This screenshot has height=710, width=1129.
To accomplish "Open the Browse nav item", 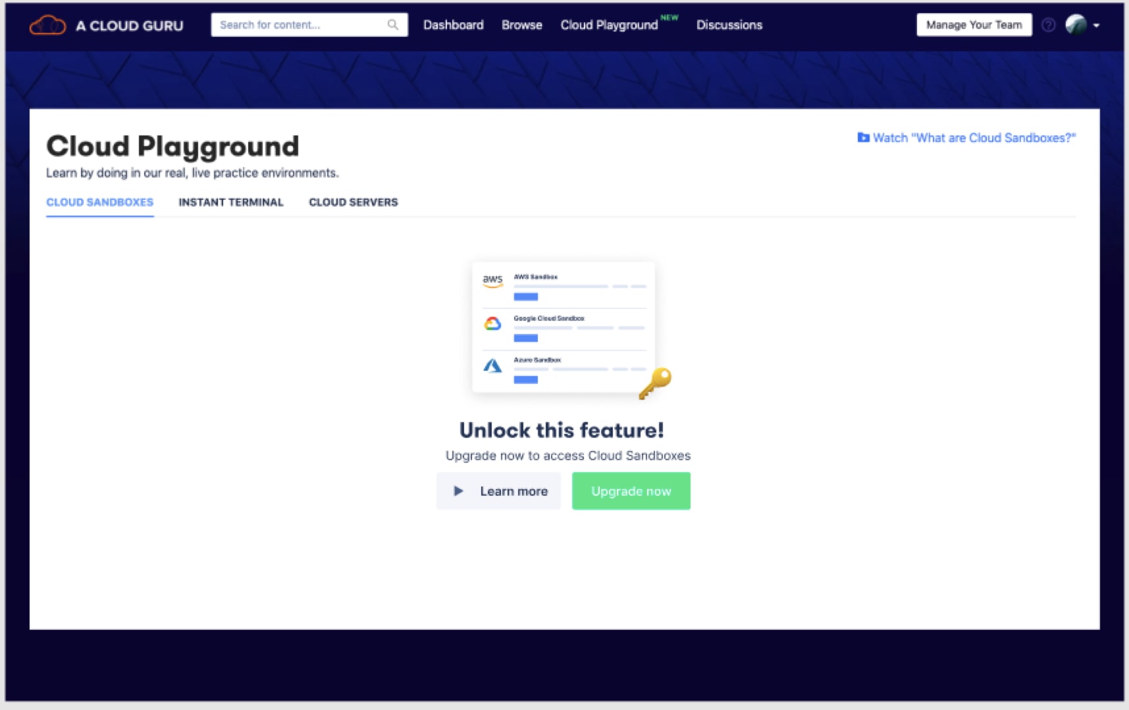I will point(521,25).
